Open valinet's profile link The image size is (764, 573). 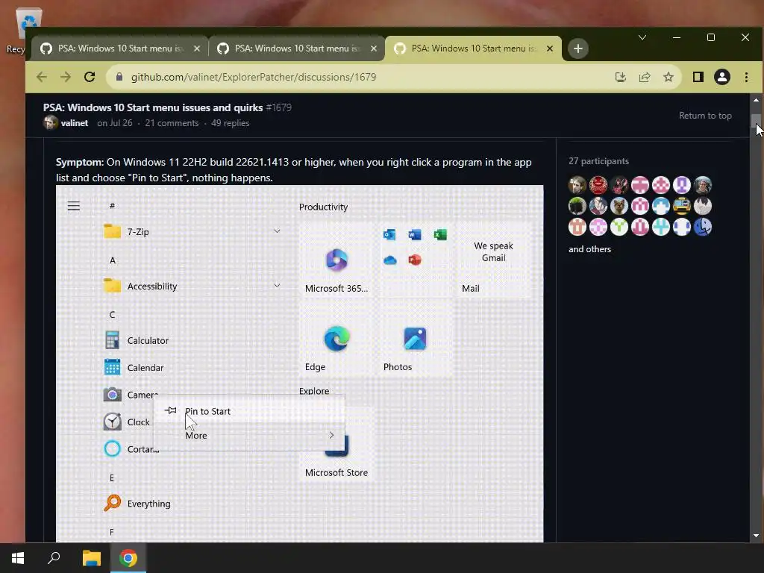click(75, 123)
